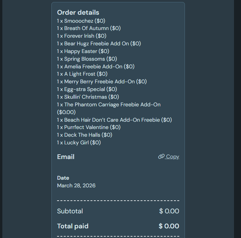Click the Spring Blossoms order line
241x238 pixels.
point(87,59)
